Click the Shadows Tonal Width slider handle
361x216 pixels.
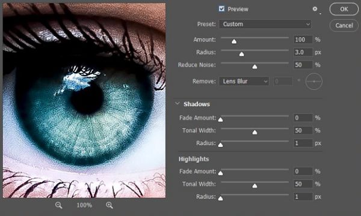point(255,132)
